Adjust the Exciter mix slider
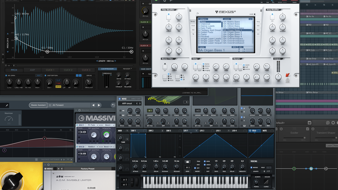338x190 pixels. pos(294,138)
